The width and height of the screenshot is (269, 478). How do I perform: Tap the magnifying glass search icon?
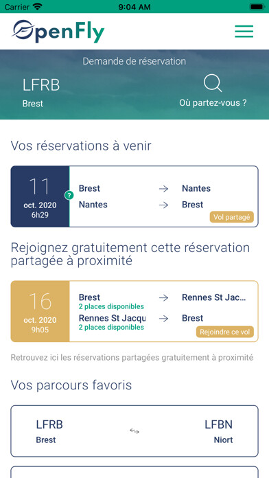(213, 83)
